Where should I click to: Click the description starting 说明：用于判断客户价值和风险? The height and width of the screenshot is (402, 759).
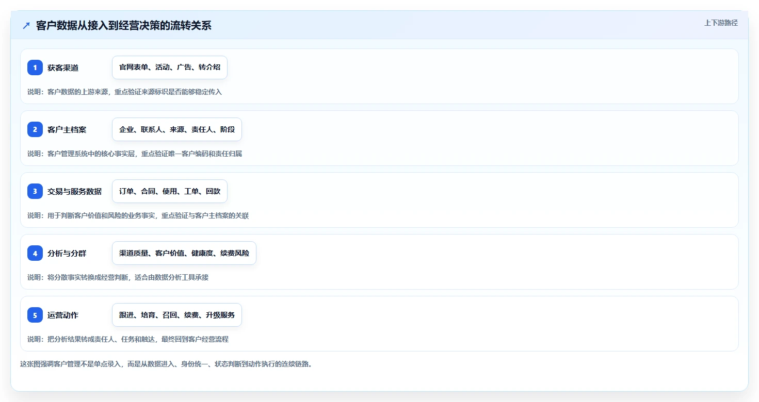coord(138,215)
